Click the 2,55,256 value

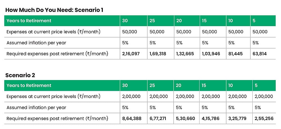coord(264,118)
